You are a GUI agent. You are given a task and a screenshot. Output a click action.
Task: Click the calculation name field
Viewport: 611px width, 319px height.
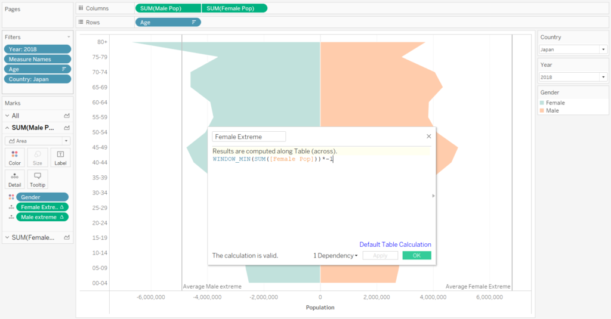point(249,137)
